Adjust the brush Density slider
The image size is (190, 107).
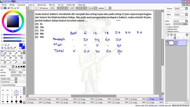tap(18, 75)
